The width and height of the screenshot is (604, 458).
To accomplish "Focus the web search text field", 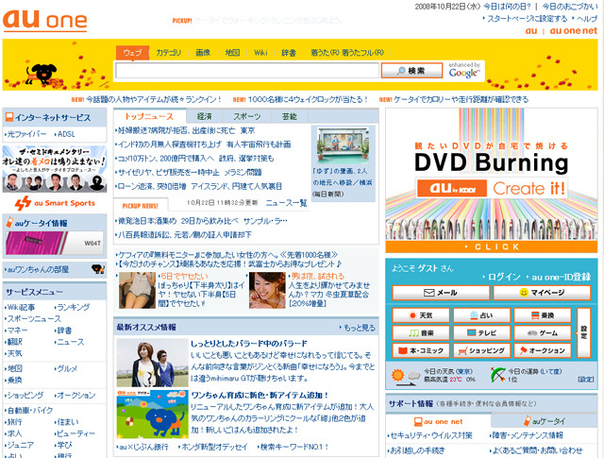I will point(247,71).
